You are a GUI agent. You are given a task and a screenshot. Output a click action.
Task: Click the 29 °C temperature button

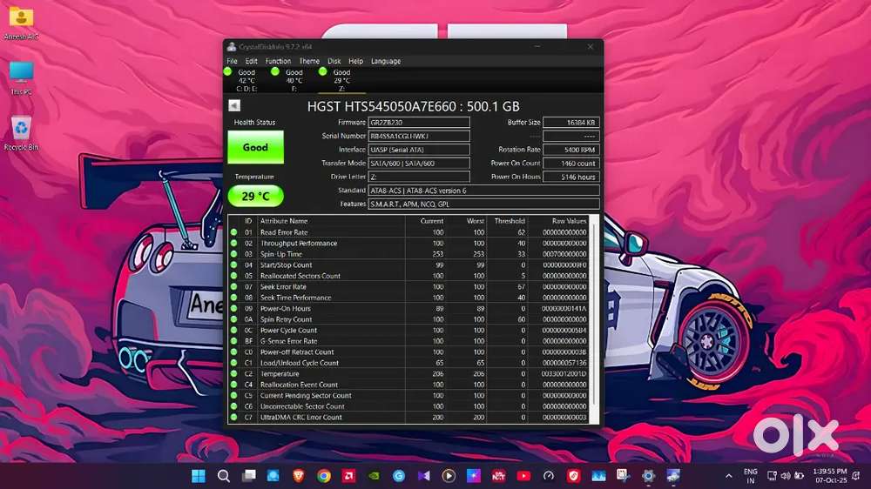255,196
